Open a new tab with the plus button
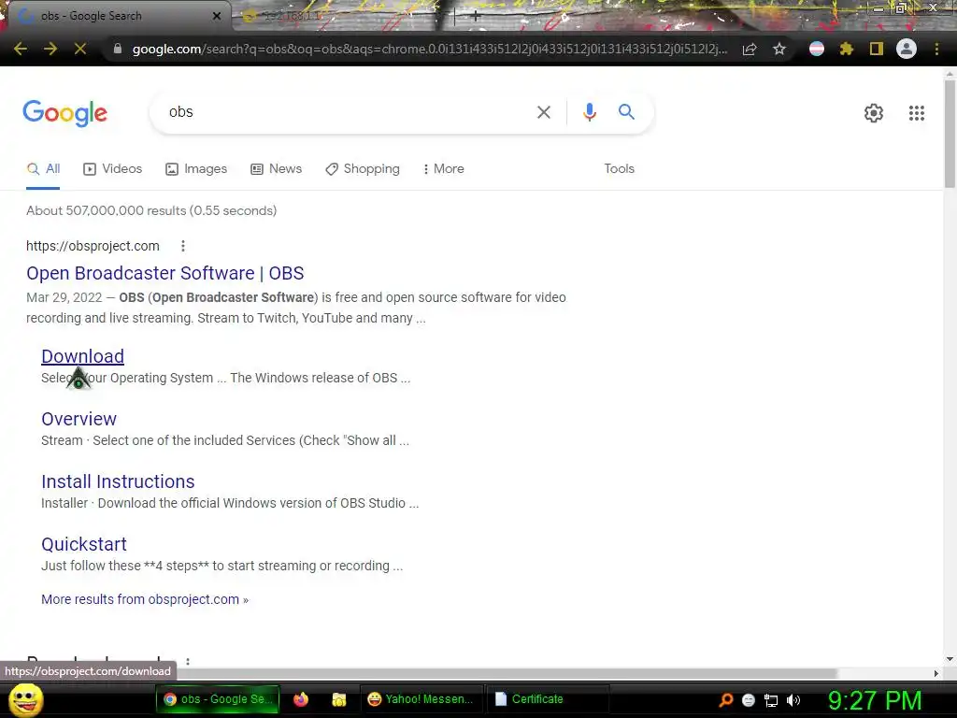The image size is (957, 718). click(475, 17)
